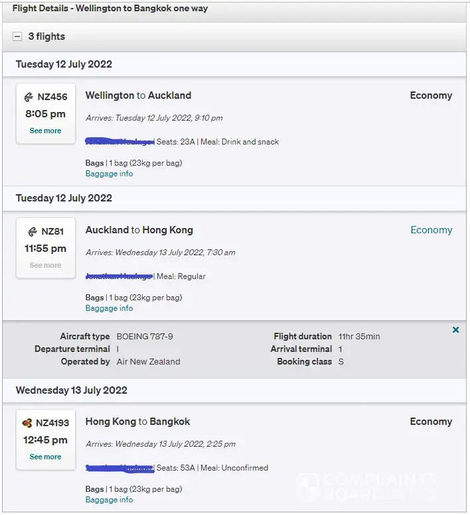Expand See more for flight NZ4193
The image size is (470, 515).
(45, 457)
